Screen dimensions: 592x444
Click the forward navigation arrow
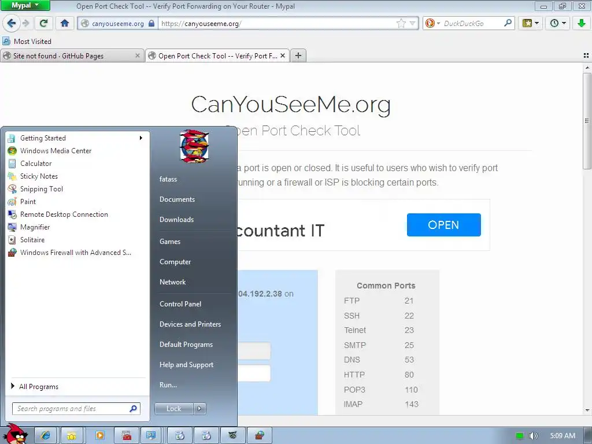click(x=25, y=23)
